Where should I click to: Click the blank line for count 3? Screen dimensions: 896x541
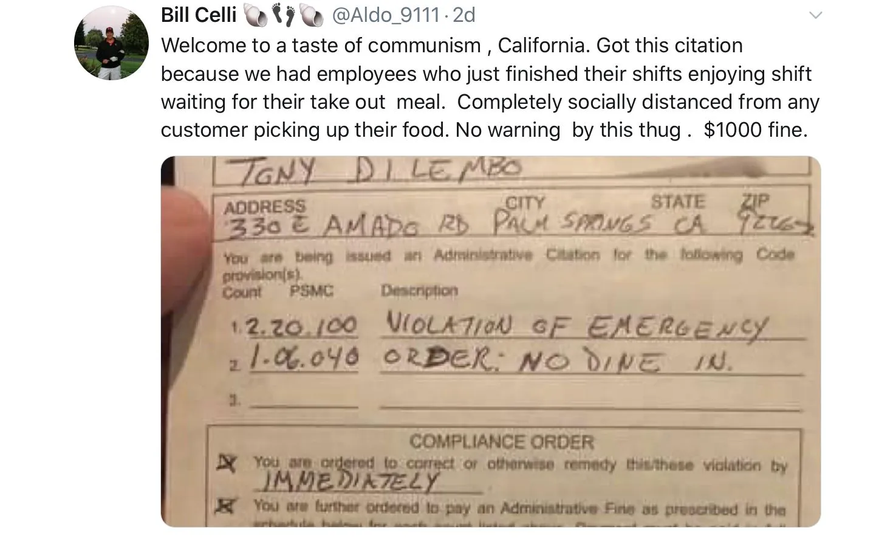tap(304, 401)
